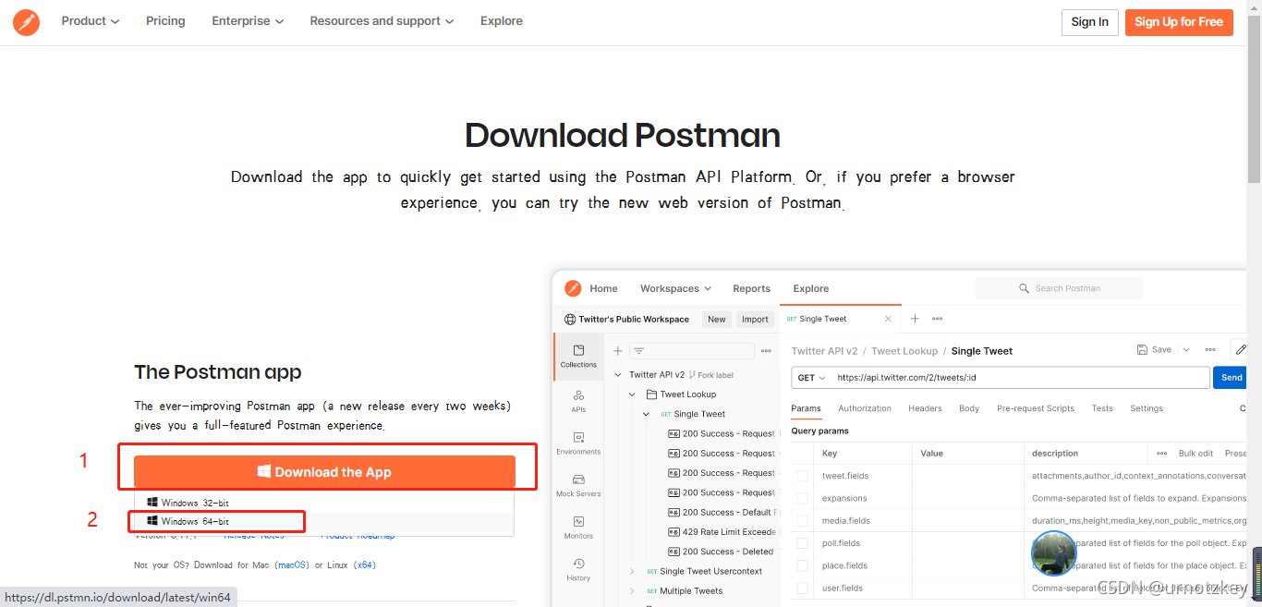1262x607 pixels.
Task: Expand the Multiple Tweets request
Action: point(632,591)
